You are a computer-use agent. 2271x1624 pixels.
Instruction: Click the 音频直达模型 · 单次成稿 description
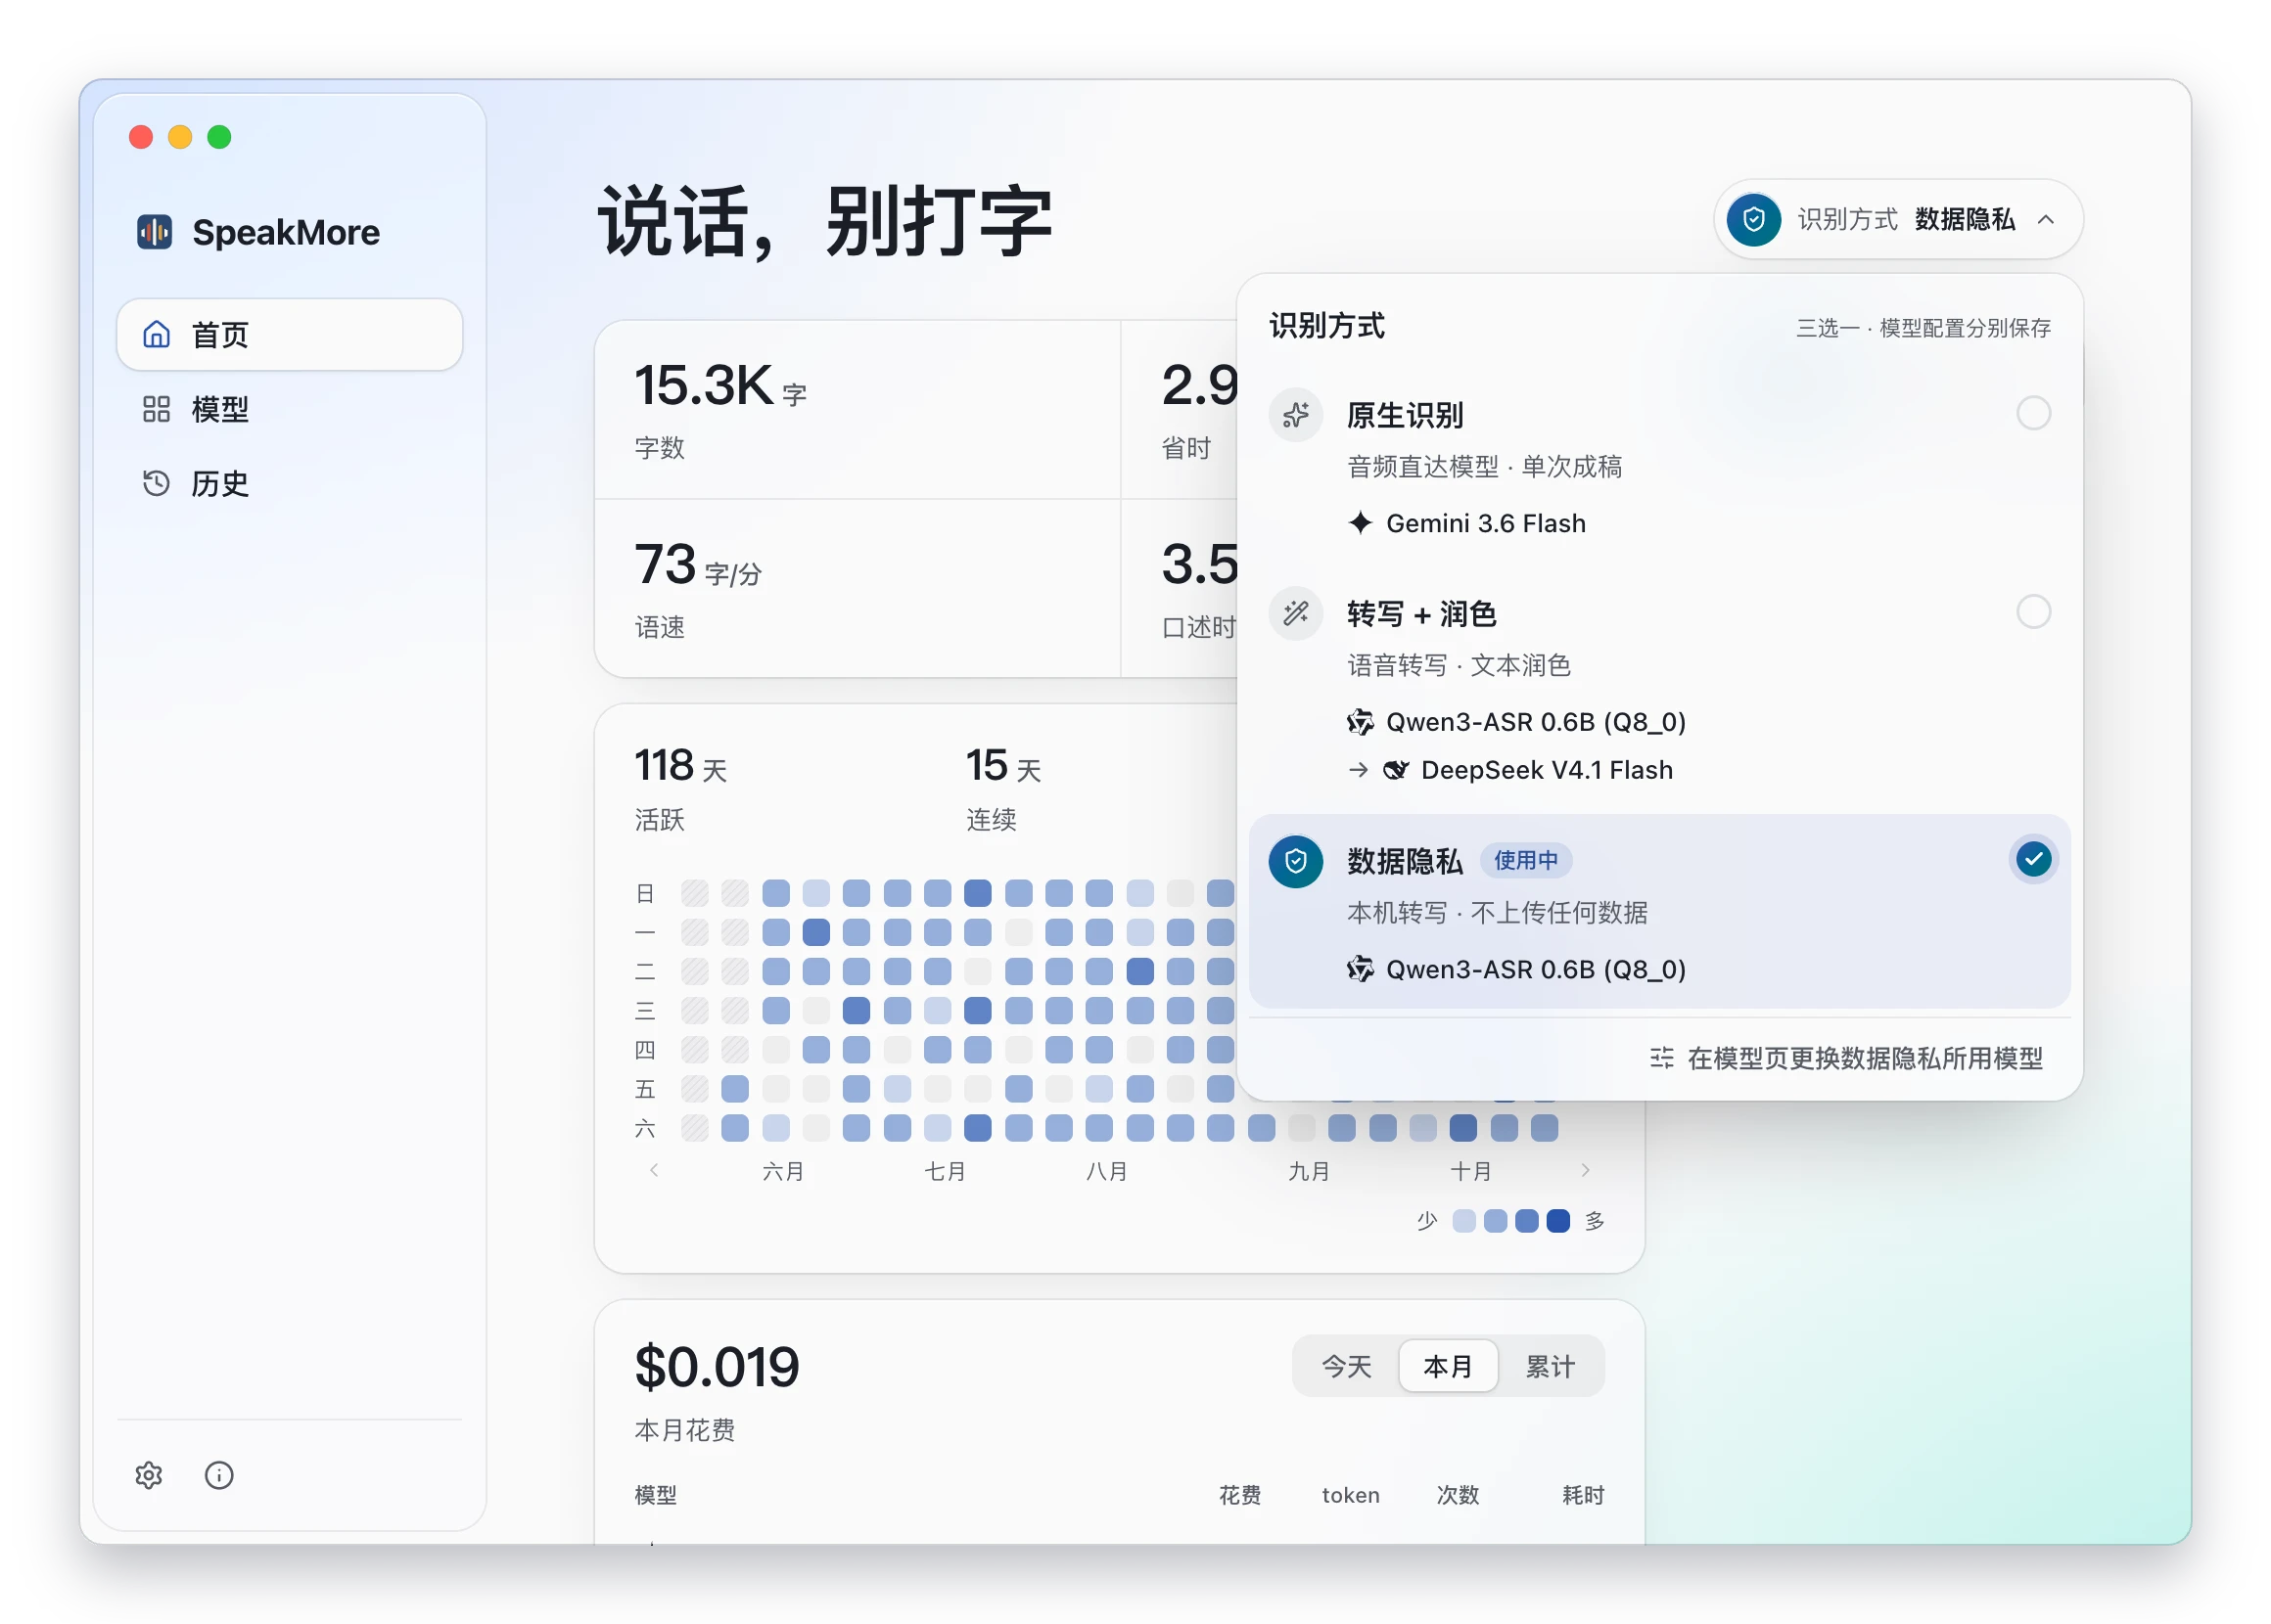tap(1485, 467)
